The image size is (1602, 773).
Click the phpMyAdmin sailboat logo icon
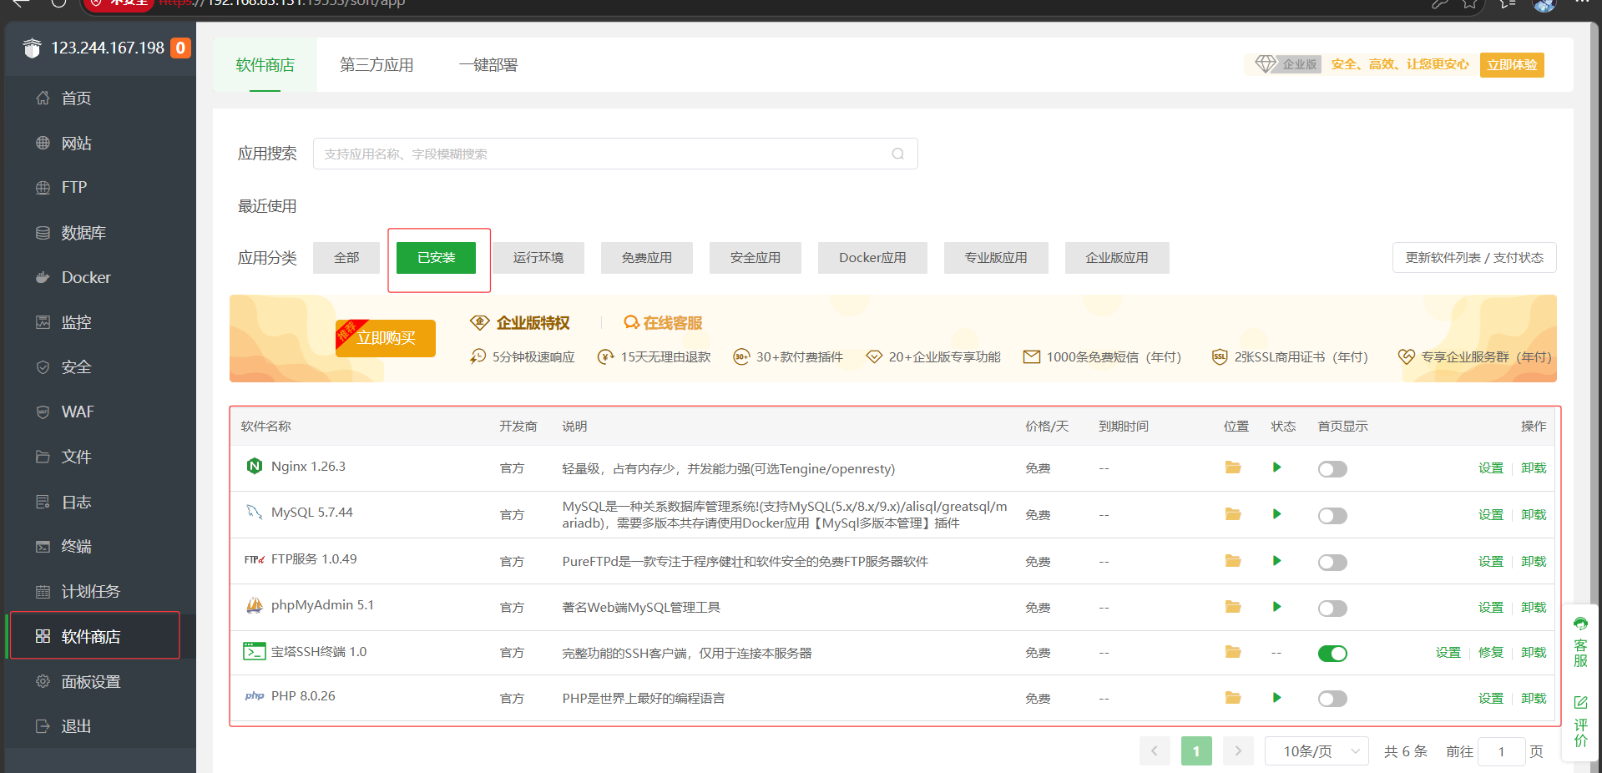click(255, 605)
